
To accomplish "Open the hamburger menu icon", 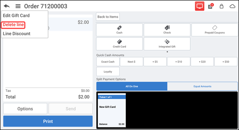I will tap(18, 6).
